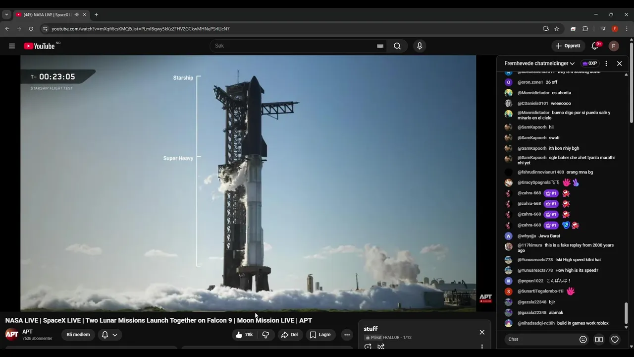Click @nihadsadql-nc3ih roblox chat message
The image size is (634, 357).
click(563, 323)
